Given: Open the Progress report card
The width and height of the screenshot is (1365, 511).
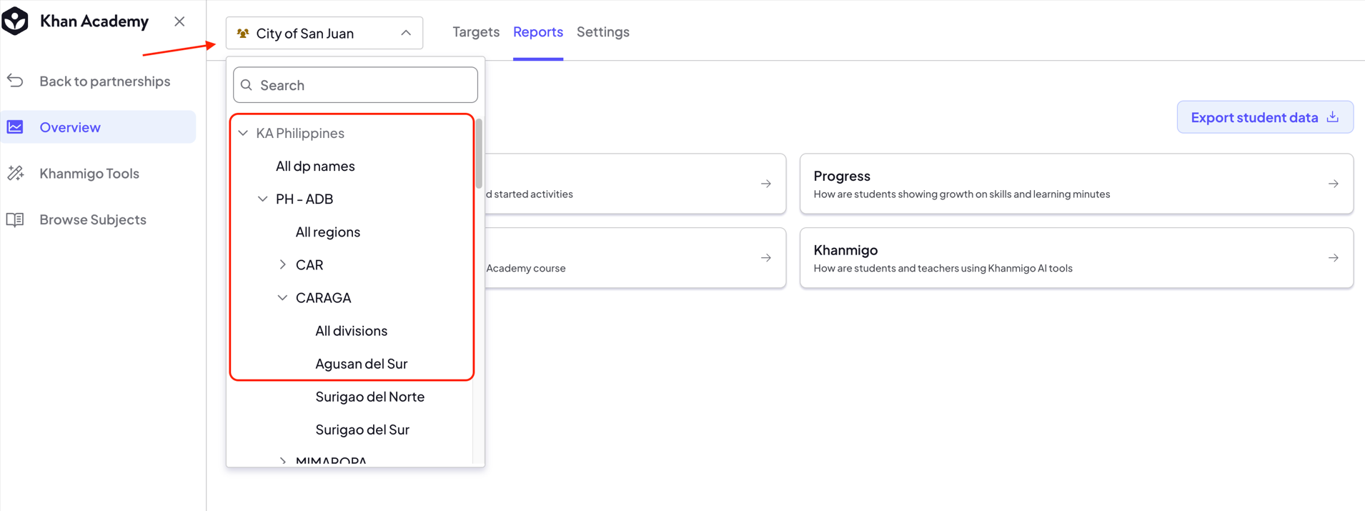Looking at the screenshot, I should [1076, 184].
